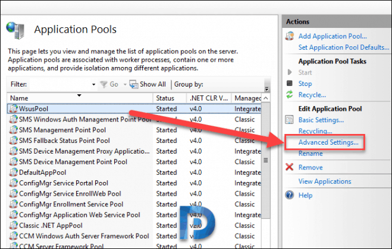This screenshot has height=249, width=392.
Task: Click the WsusPool row icon
Action: point(13,108)
